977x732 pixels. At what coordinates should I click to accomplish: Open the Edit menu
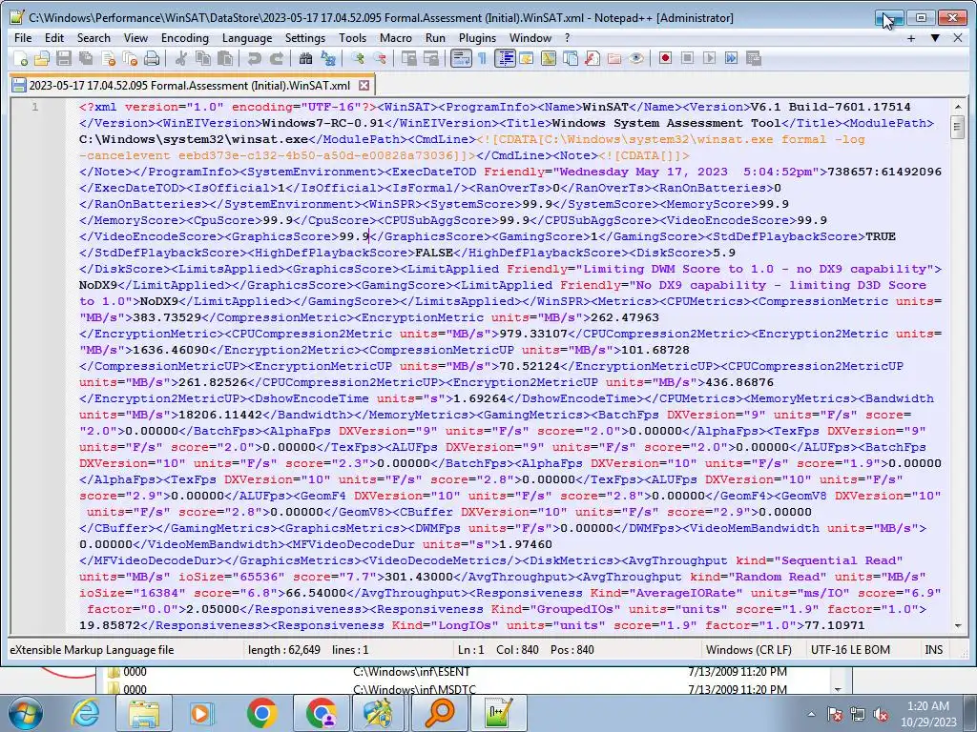tap(54, 38)
